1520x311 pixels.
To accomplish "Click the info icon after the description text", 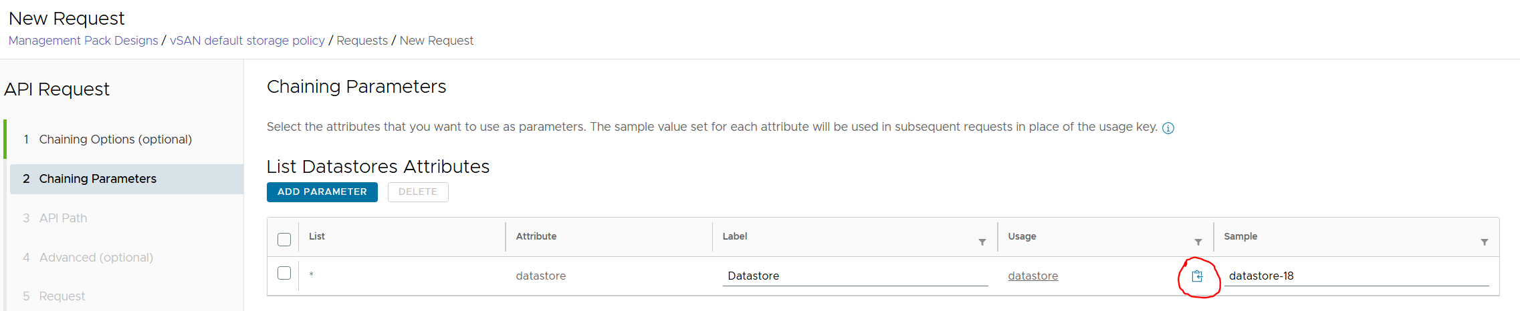I will (1168, 128).
